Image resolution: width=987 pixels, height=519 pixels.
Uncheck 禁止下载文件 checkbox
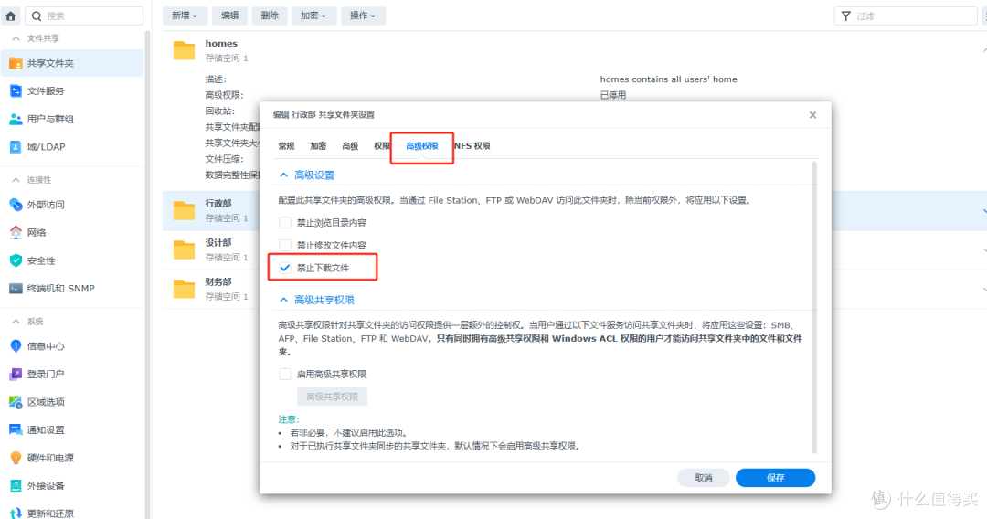pos(285,268)
